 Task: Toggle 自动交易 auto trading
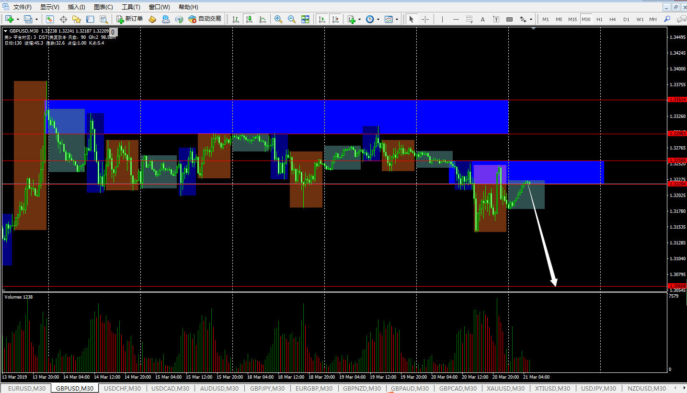click(x=205, y=19)
